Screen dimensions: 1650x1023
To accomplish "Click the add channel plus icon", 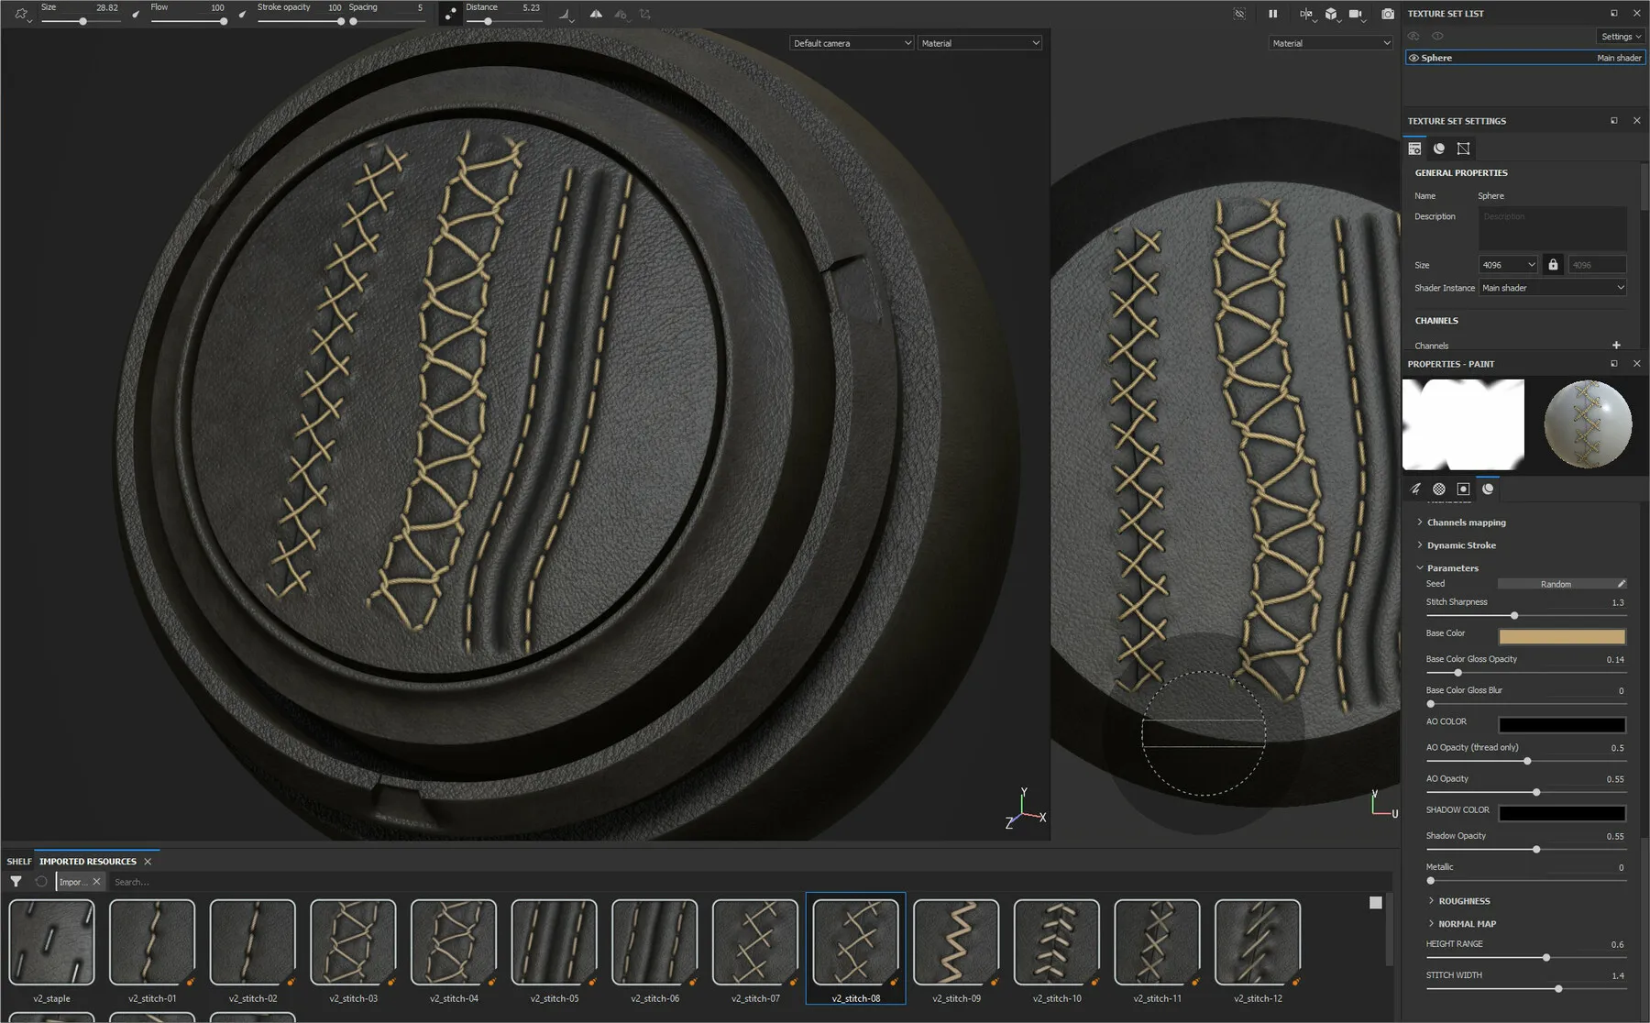I will (1616, 346).
